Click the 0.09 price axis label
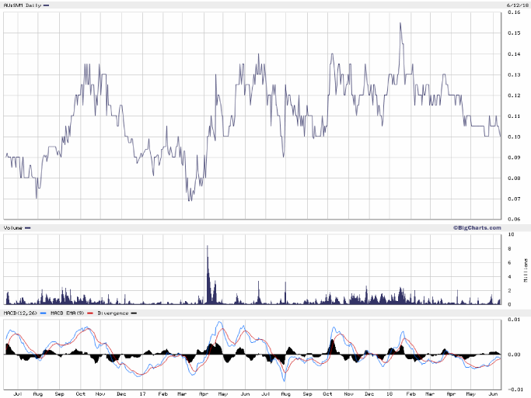Image resolution: width=531 pixels, height=398 pixels. pos(514,157)
